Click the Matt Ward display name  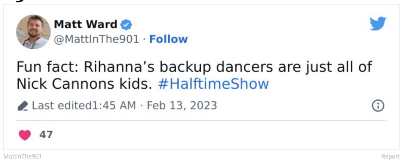(x=85, y=24)
